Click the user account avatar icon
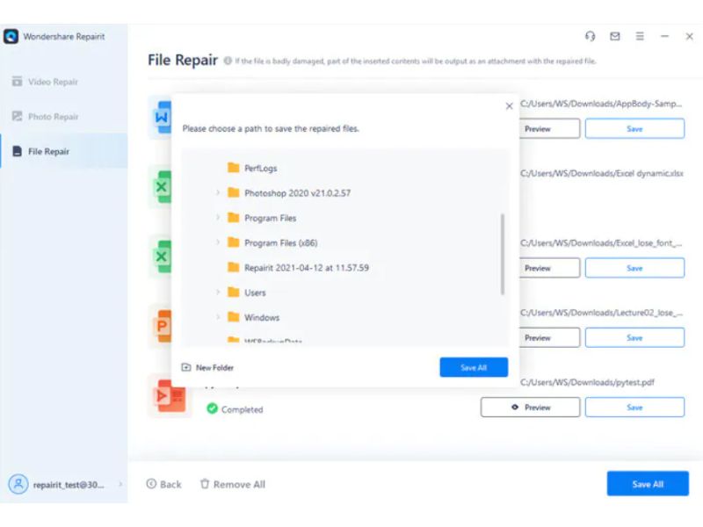The image size is (703, 527). point(18,485)
